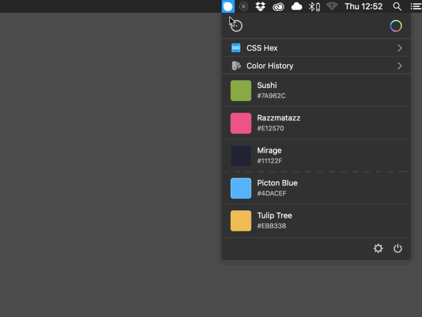Quit the app via the power icon
Viewport: 422px width, 317px height.
click(x=398, y=248)
